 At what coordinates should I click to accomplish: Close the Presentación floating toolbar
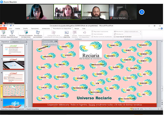pos(56,41)
